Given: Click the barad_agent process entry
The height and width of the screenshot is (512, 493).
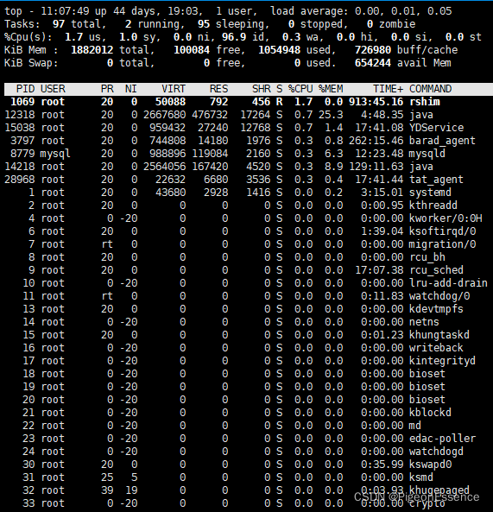Looking at the screenshot, I should (442, 141).
